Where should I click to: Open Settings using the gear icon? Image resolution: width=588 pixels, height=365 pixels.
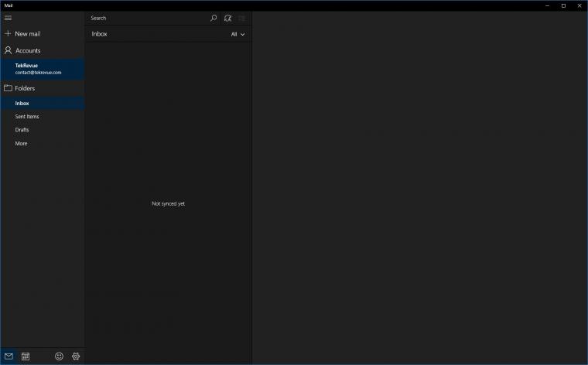pos(76,356)
